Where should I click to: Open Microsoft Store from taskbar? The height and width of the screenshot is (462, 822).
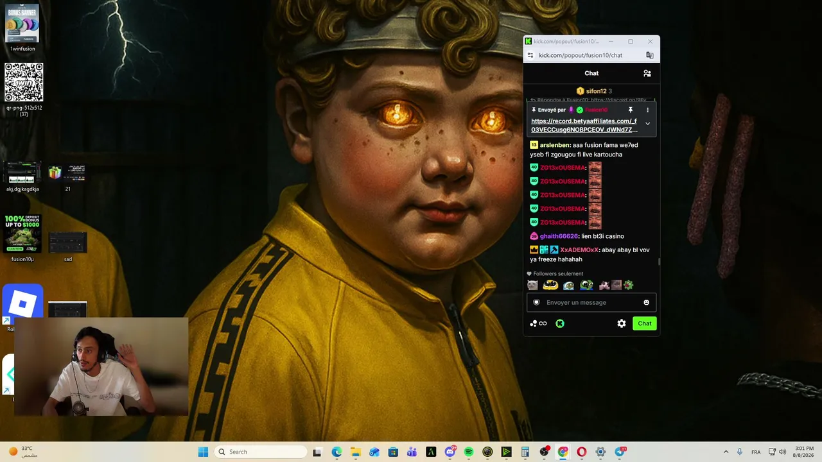pyautogui.click(x=393, y=452)
